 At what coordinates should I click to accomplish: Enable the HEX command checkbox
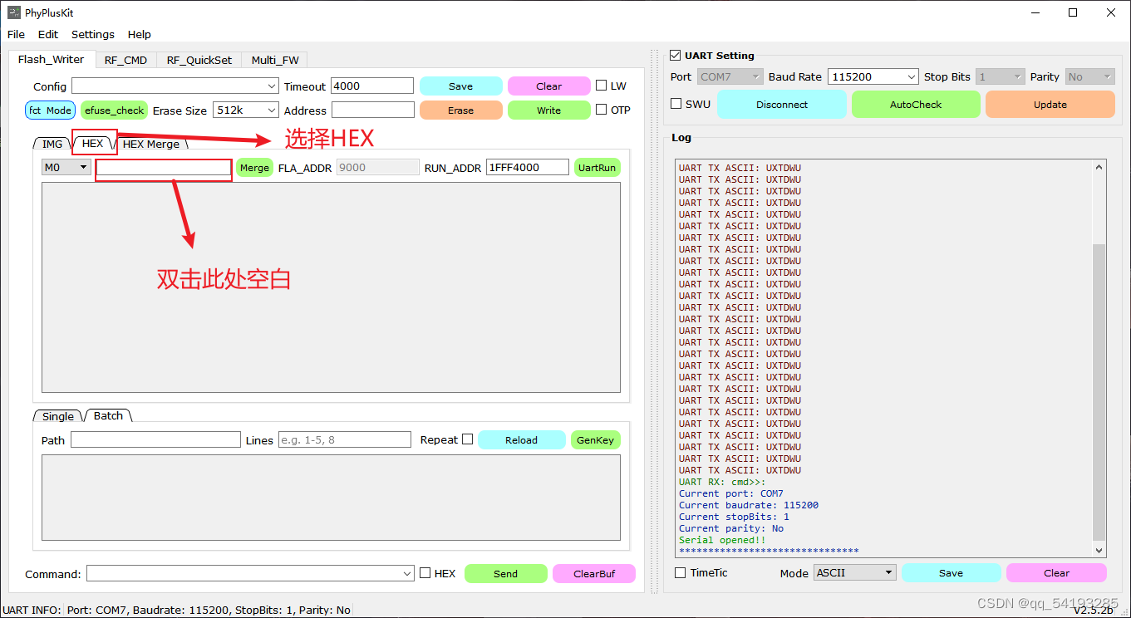(x=425, y=572)
